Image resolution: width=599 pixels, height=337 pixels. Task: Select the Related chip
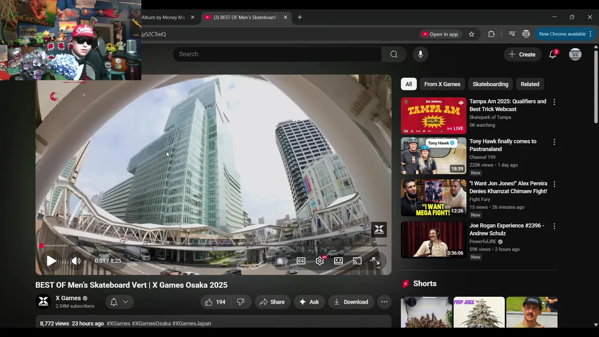click(x=530, y=84)
